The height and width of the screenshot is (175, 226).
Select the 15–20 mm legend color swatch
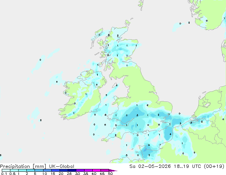(56, 170)
